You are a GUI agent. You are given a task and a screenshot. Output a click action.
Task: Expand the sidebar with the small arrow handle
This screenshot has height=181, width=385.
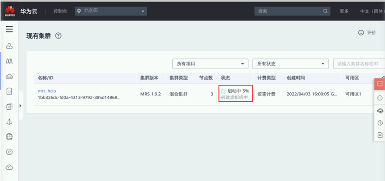(x=20, y=106)
